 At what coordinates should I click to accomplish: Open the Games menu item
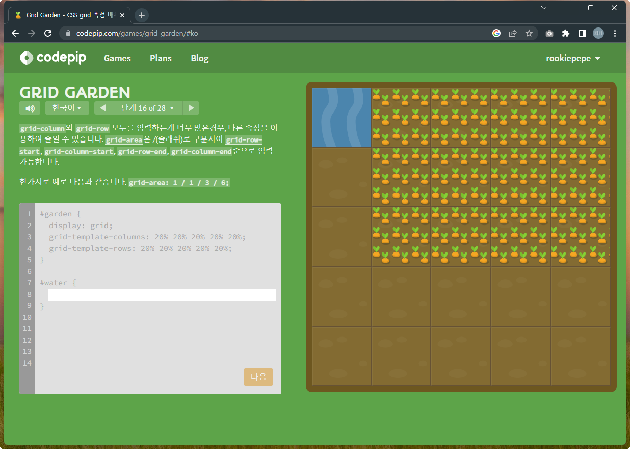click(117, 58)
